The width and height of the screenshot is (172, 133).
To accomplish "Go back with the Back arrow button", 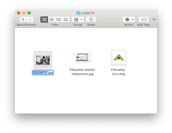I will [23, 19].
